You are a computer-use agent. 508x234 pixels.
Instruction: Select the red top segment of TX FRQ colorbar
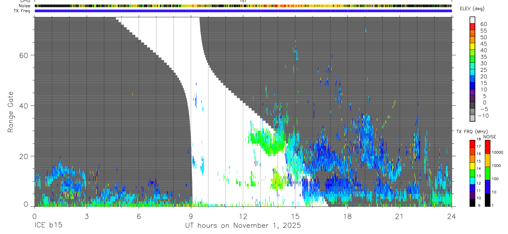tap(472, 144)
